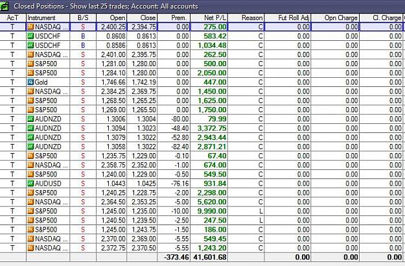Click the AUDNZD icon in the 79.99 row
This screenshot has width=405, height=266.
[x=30, y=119]
